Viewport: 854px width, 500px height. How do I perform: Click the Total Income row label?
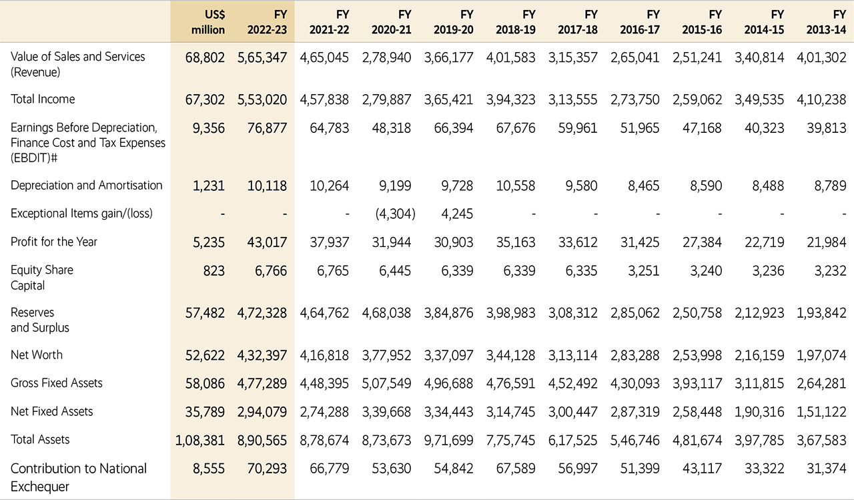point(43,99)
